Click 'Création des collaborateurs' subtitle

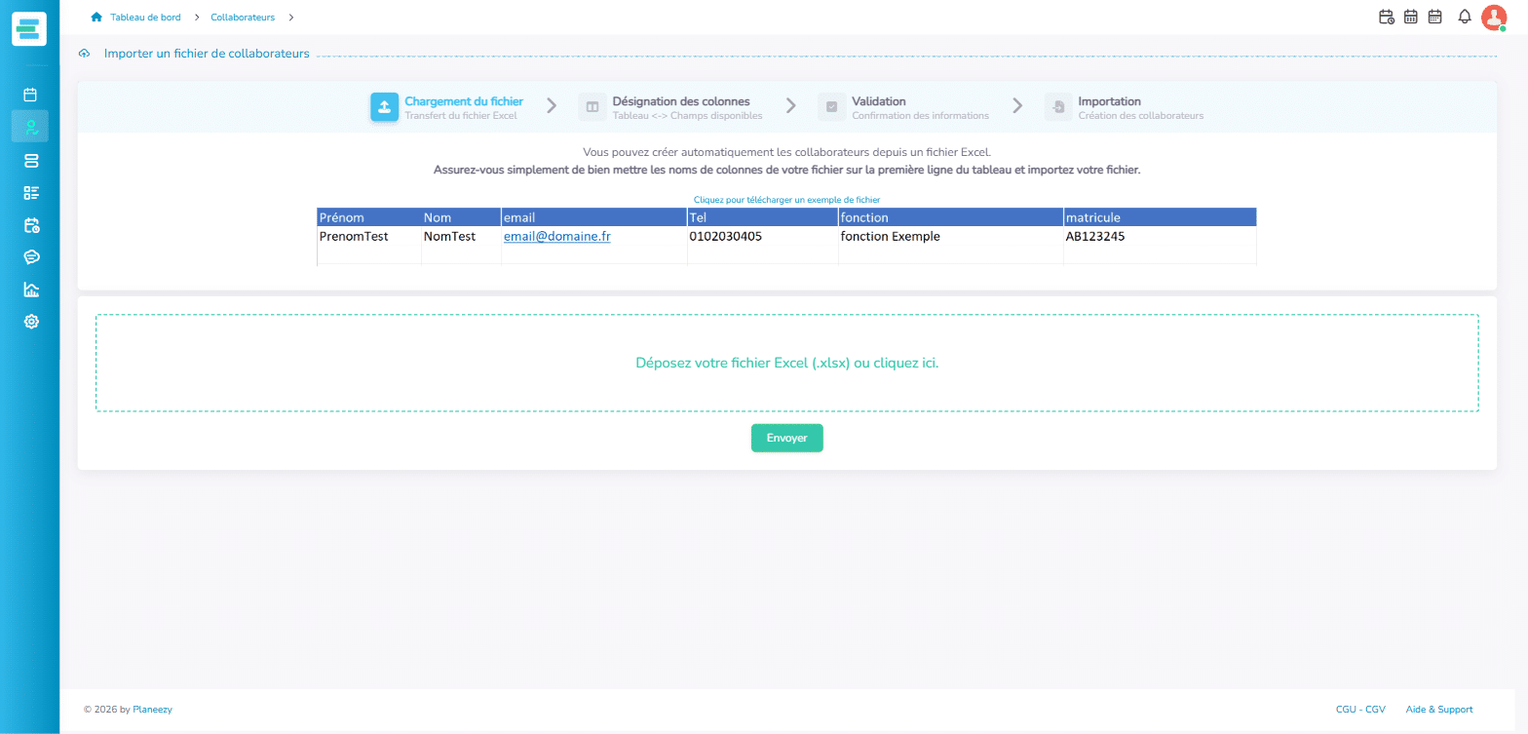[x=1140, y=116]
